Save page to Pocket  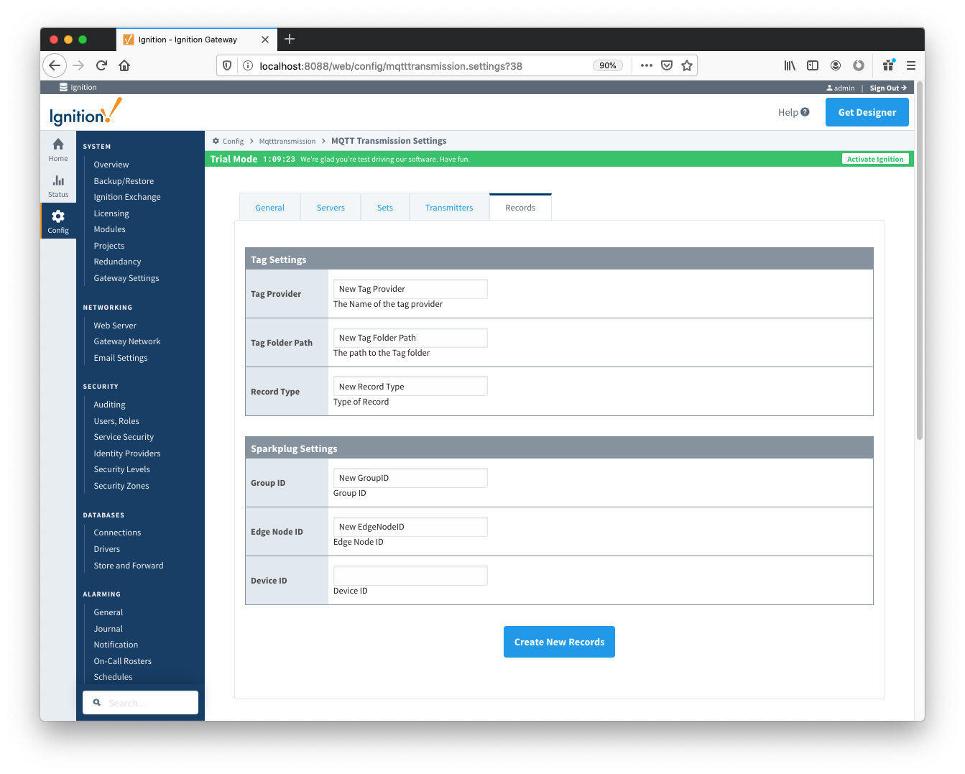[667, 65]
